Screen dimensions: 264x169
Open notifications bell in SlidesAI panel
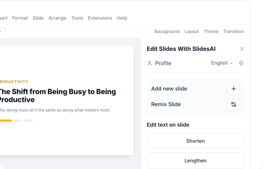click(x=241, y=63)
